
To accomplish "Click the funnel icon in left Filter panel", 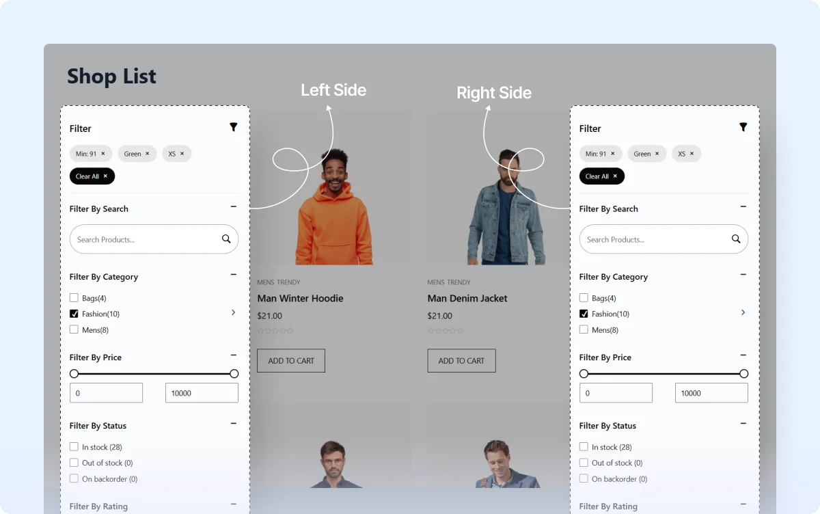I will 234,127.
